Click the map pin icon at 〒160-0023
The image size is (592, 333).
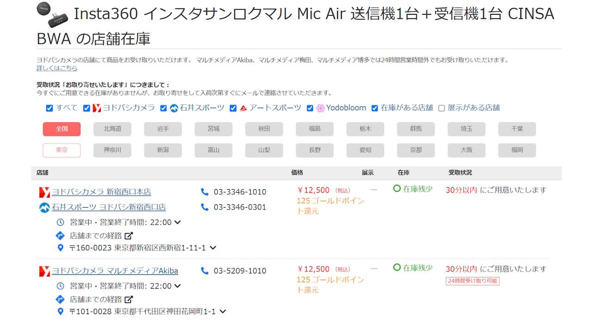point(60,248)
